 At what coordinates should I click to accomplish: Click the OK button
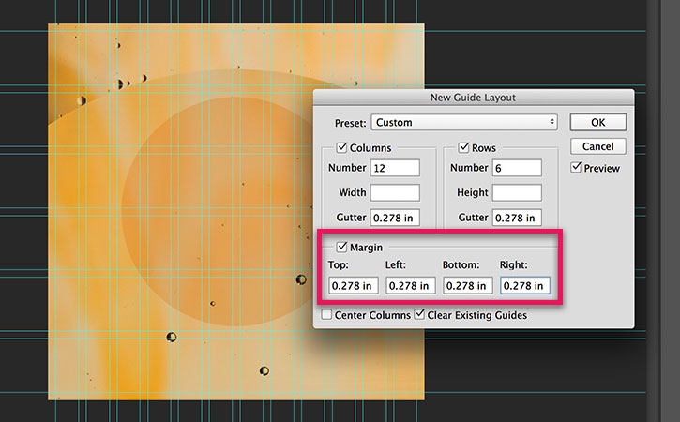[x=598, y=122]
